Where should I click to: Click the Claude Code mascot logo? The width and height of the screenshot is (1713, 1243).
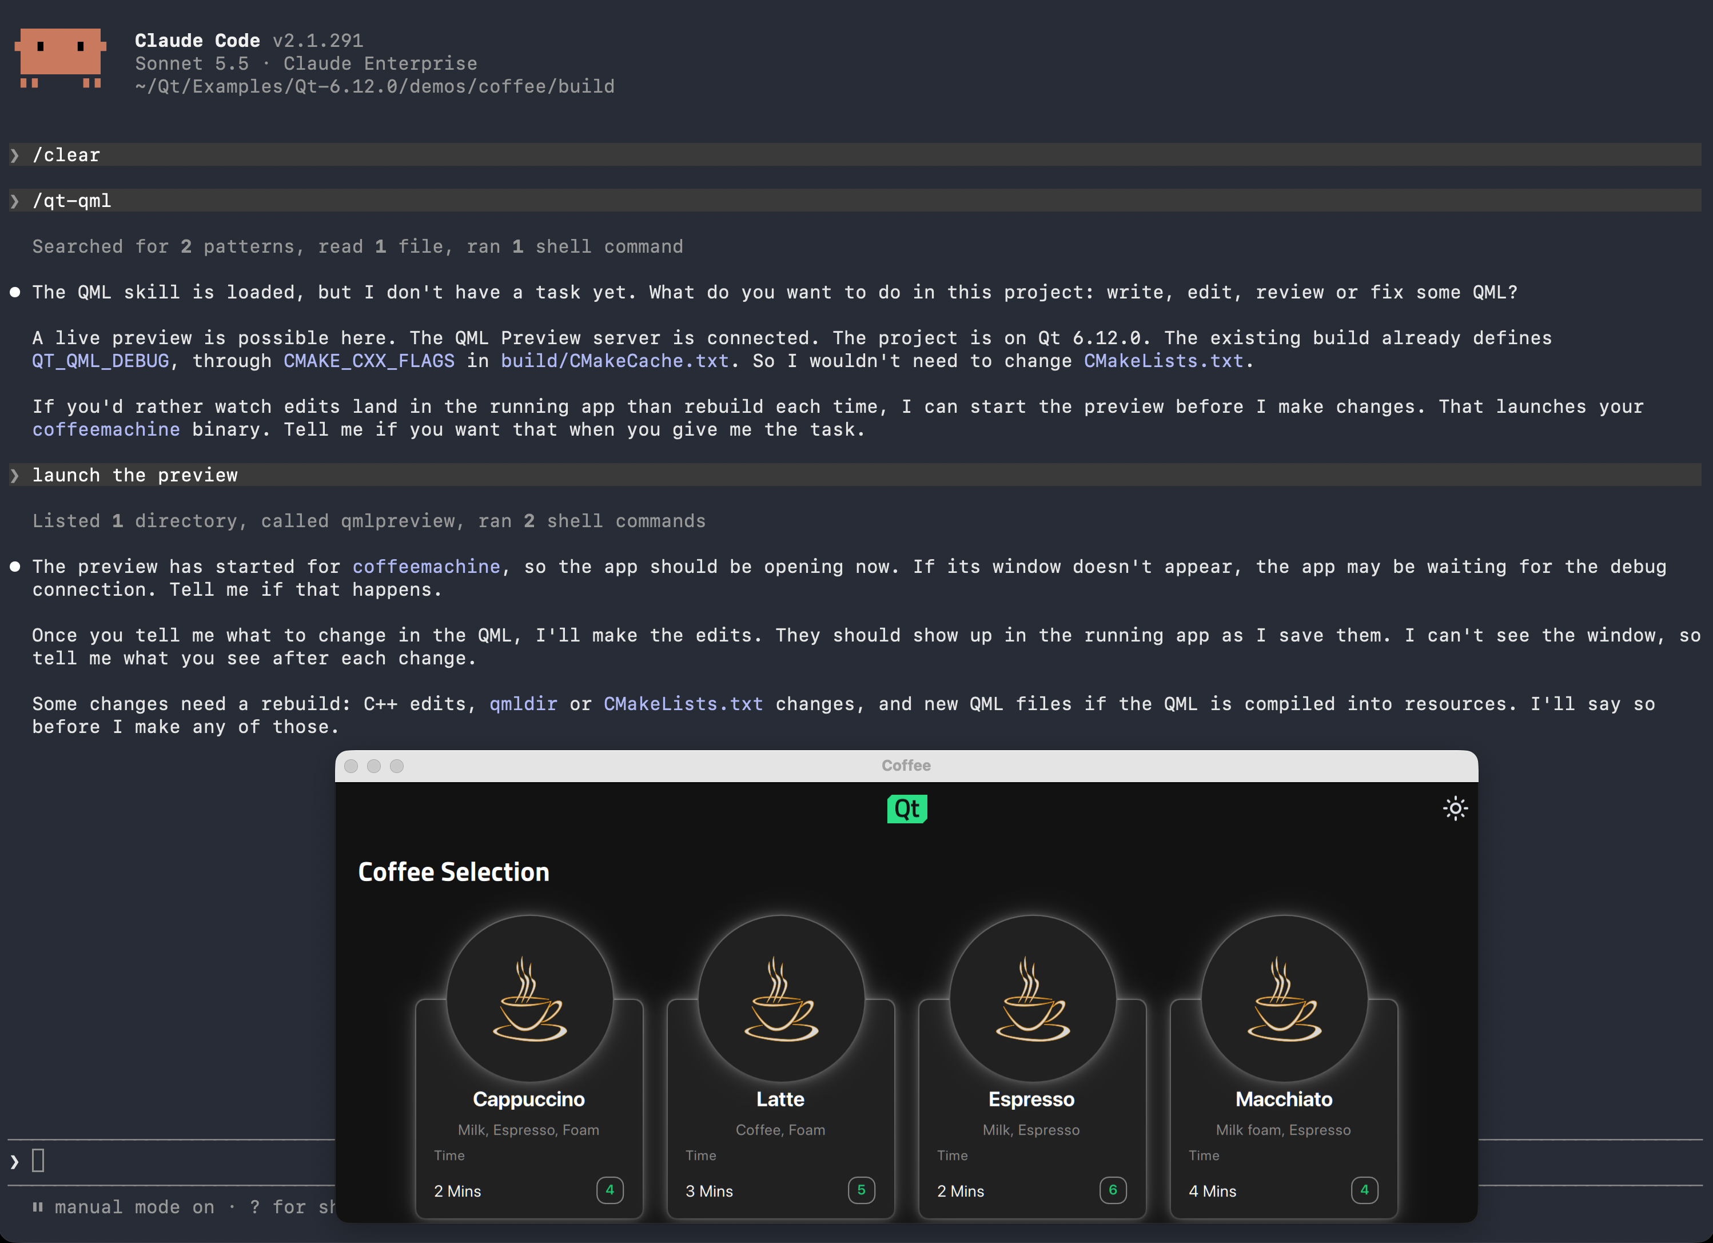click(61, 58)
